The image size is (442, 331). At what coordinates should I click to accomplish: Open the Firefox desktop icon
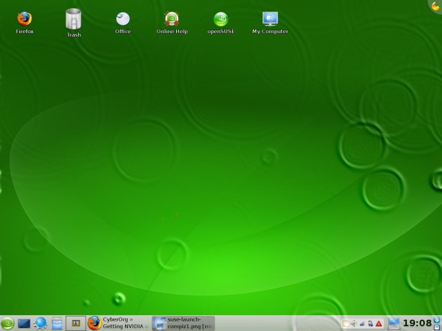pos(25,23)
